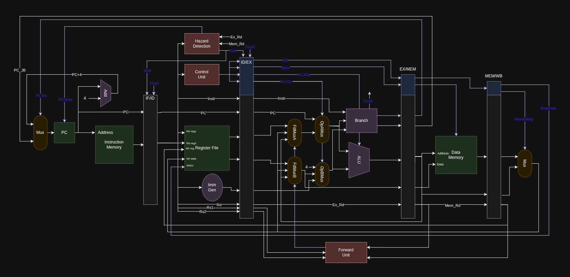Click the WrEn port label

pyautogui.click(x=190, y=166)
